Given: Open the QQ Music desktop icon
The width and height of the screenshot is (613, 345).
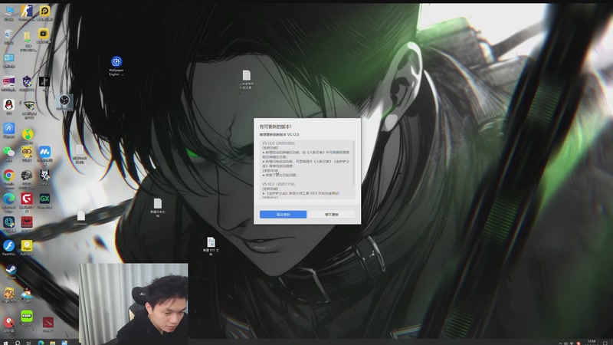Looking at the screenshot, I should 27,136.
